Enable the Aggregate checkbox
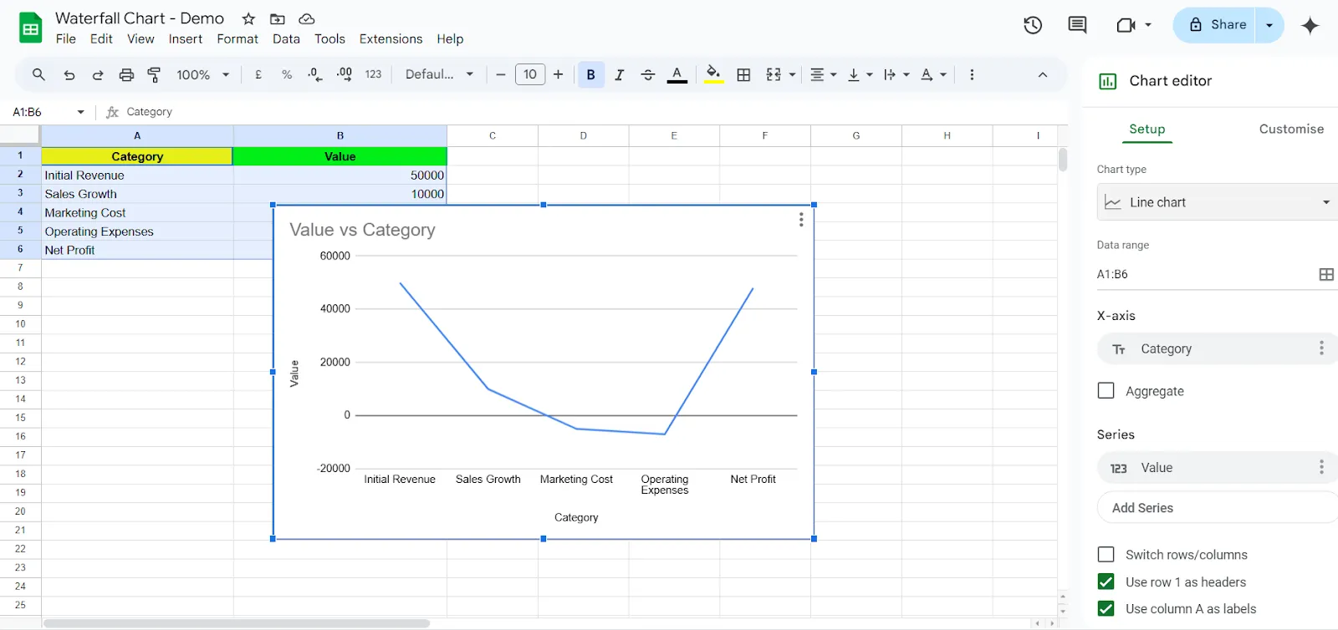The width and height of the screenshot is (1338, 630). (x=1106, y=390)
